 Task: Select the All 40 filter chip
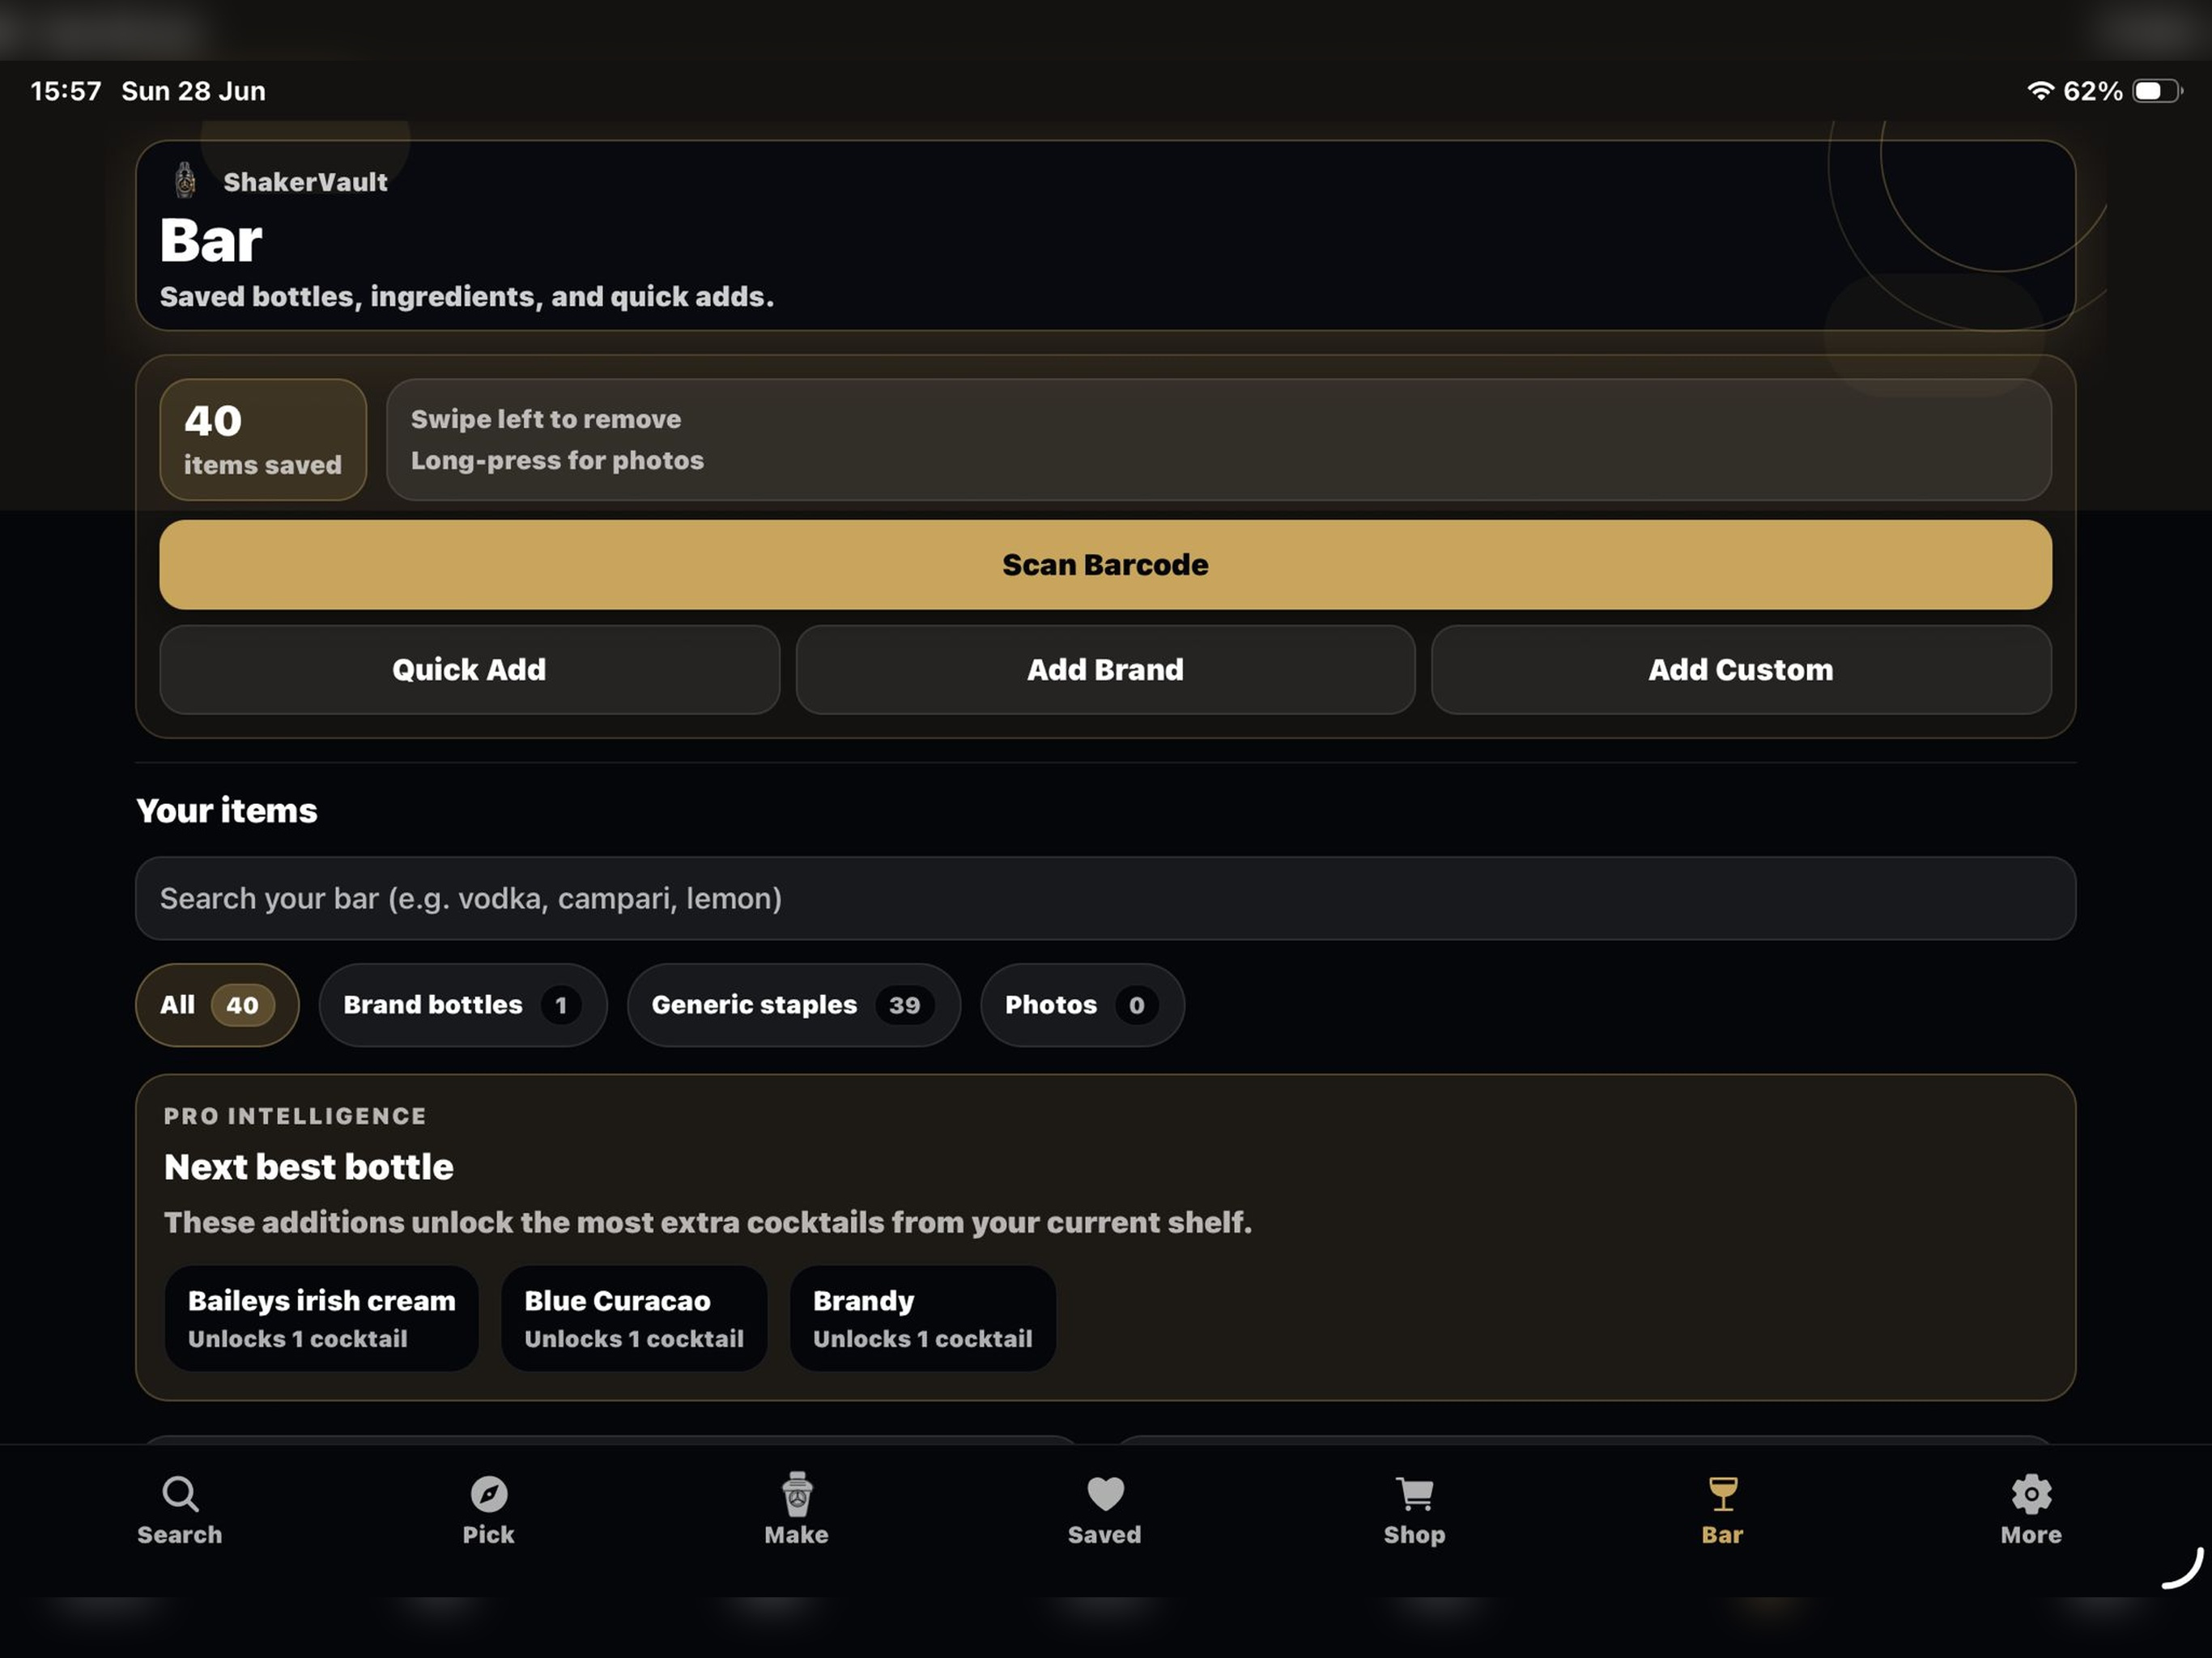coord(217,1005)
